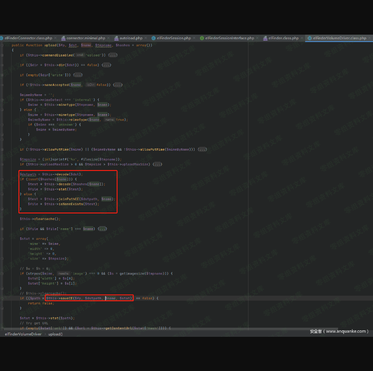Select the elFinderSession.php tab
373x371 pixels.
[173, 38]
